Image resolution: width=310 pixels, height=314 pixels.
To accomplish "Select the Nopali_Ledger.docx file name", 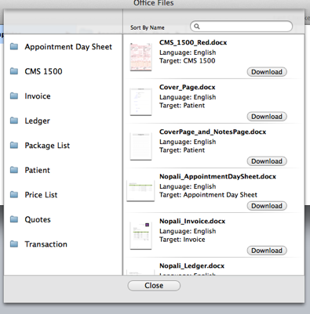I will coord(192,265).
